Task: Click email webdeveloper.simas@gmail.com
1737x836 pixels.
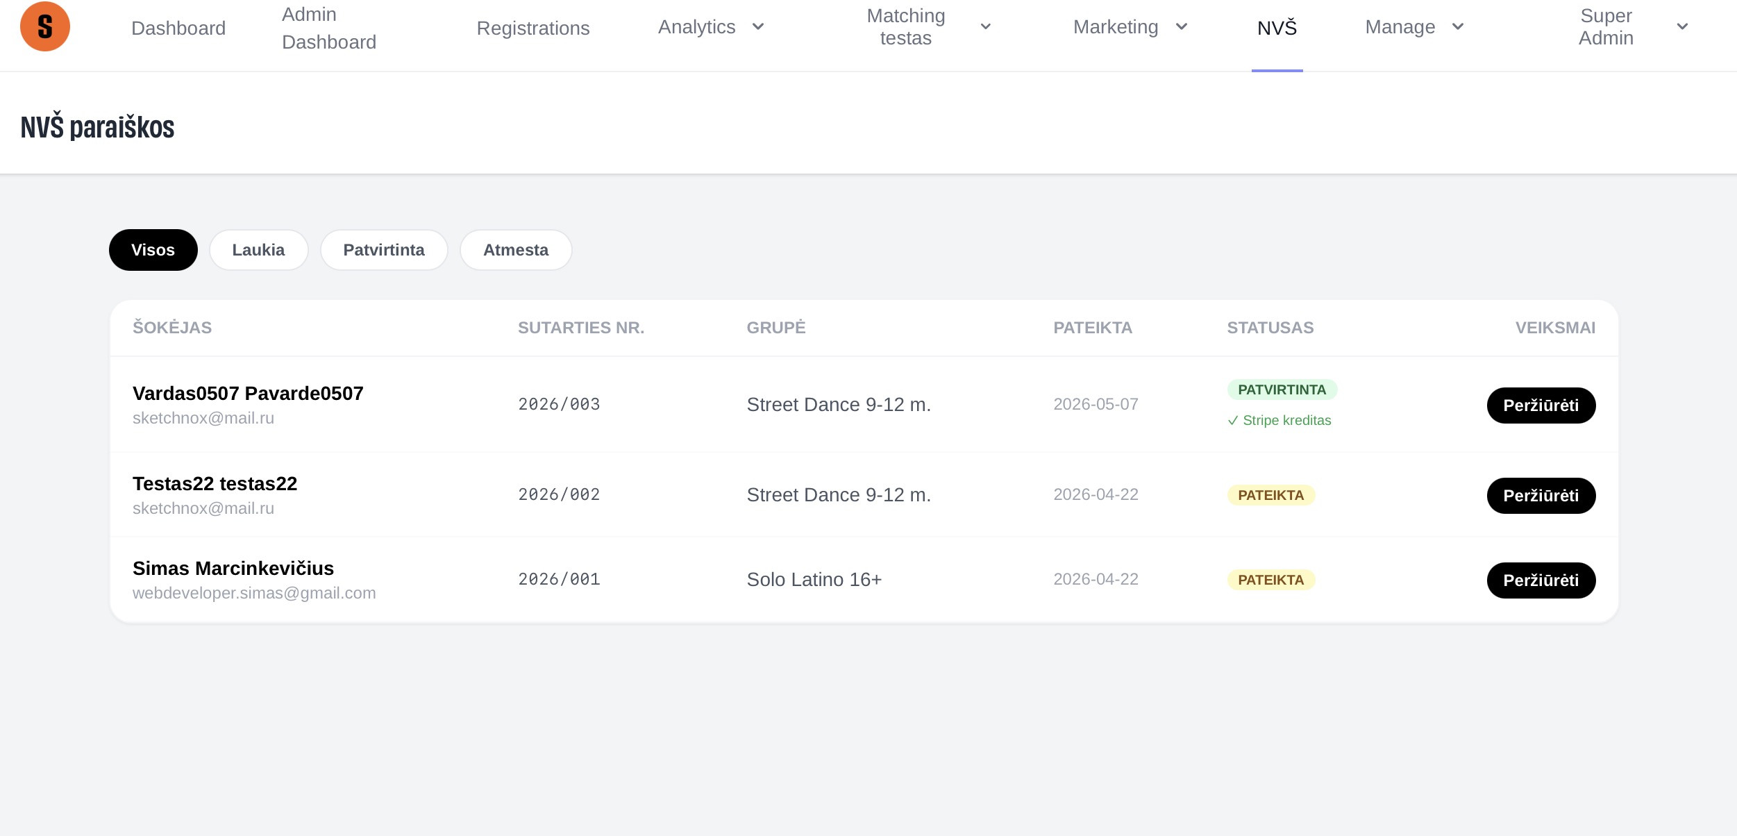Action: 254,593
